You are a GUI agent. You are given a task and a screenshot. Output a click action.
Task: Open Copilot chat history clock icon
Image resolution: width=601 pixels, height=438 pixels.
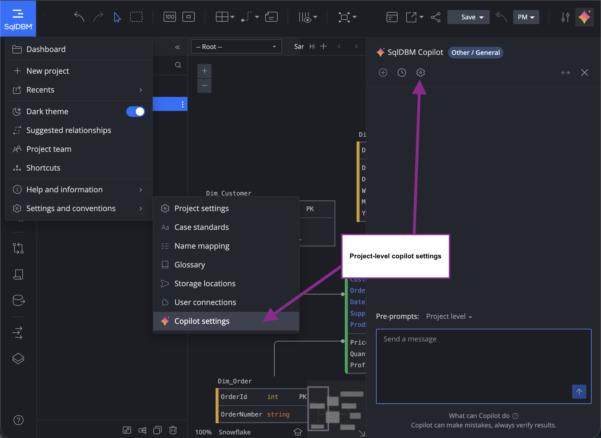pos(402,73)
